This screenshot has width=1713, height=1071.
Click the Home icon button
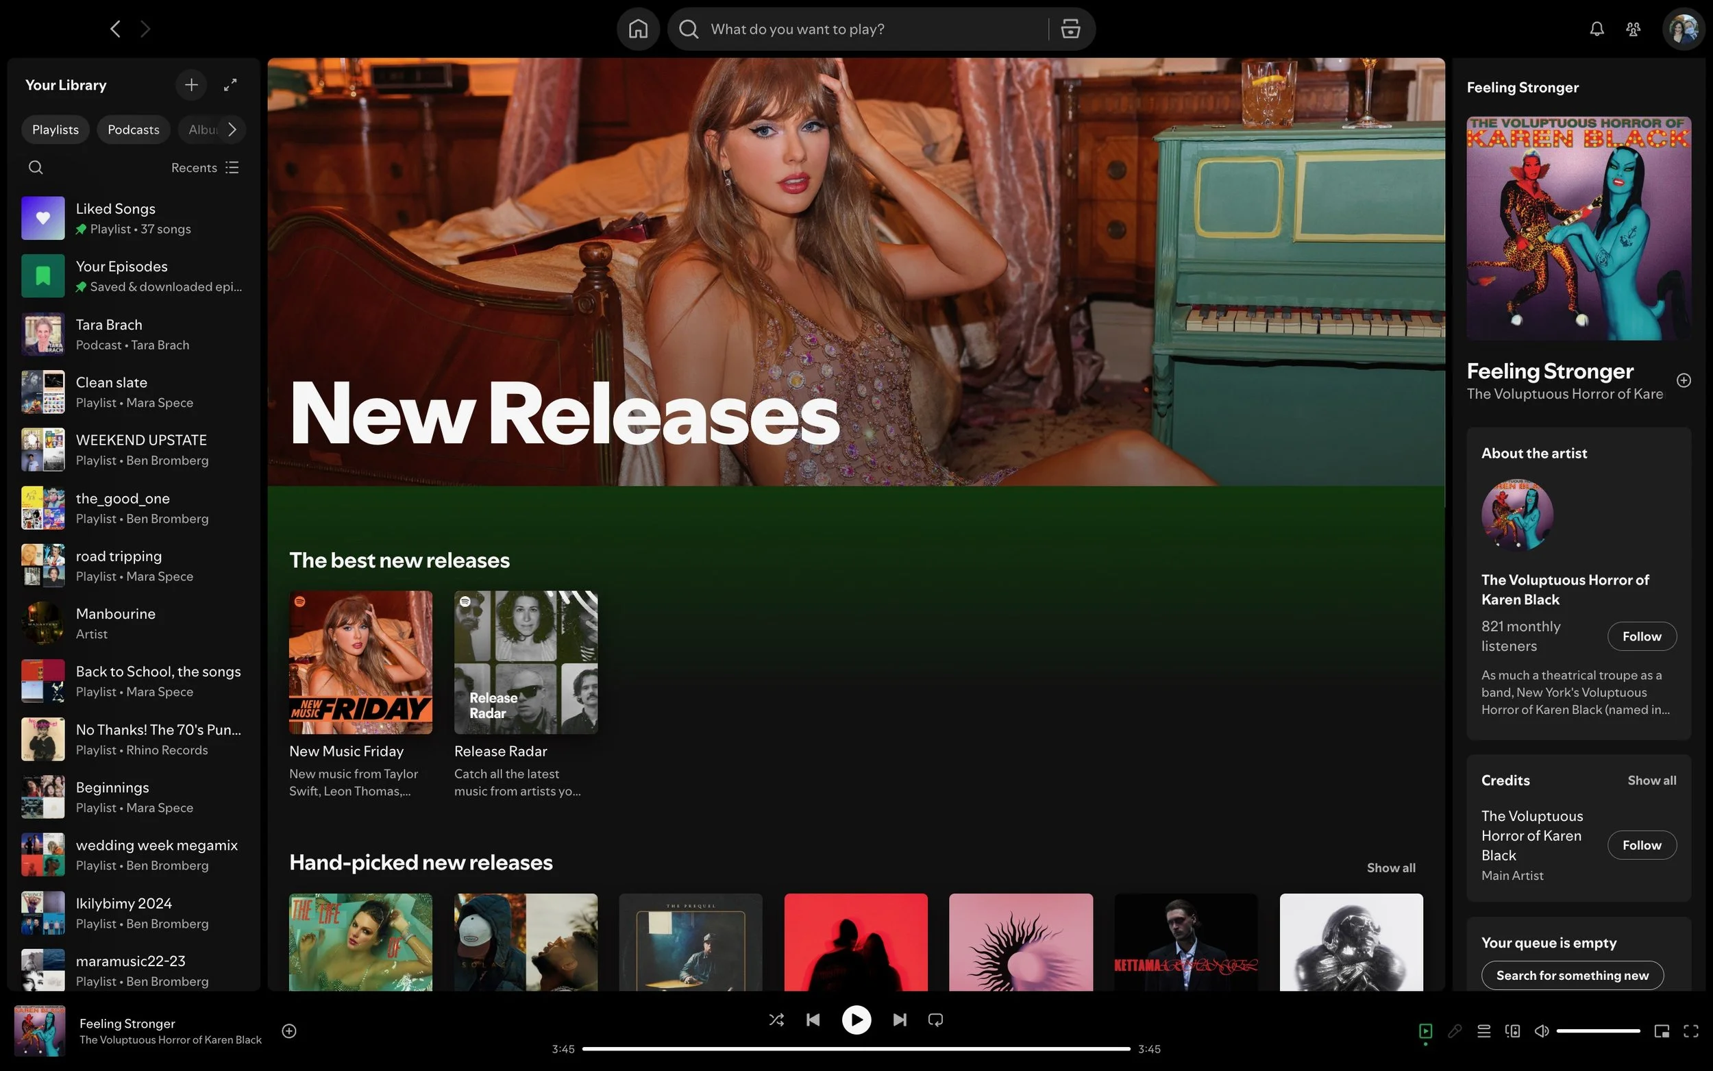coord(637,29)
